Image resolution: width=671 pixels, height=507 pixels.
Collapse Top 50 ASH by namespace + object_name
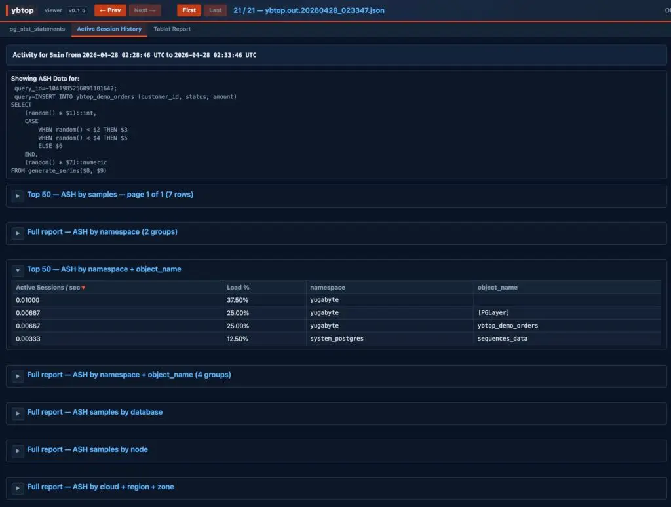pyautogui.click(x=18, y=270)
